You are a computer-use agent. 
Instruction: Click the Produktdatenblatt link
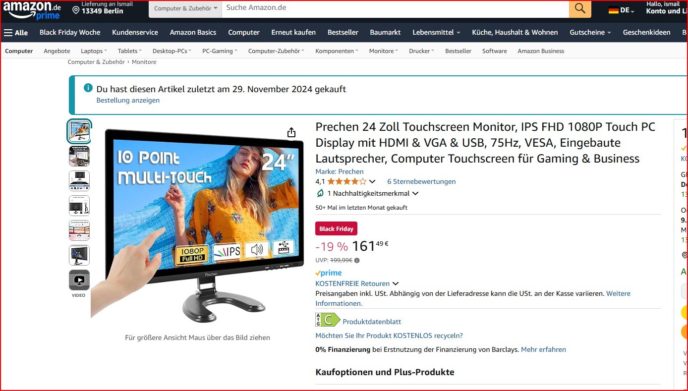point(372,322)
